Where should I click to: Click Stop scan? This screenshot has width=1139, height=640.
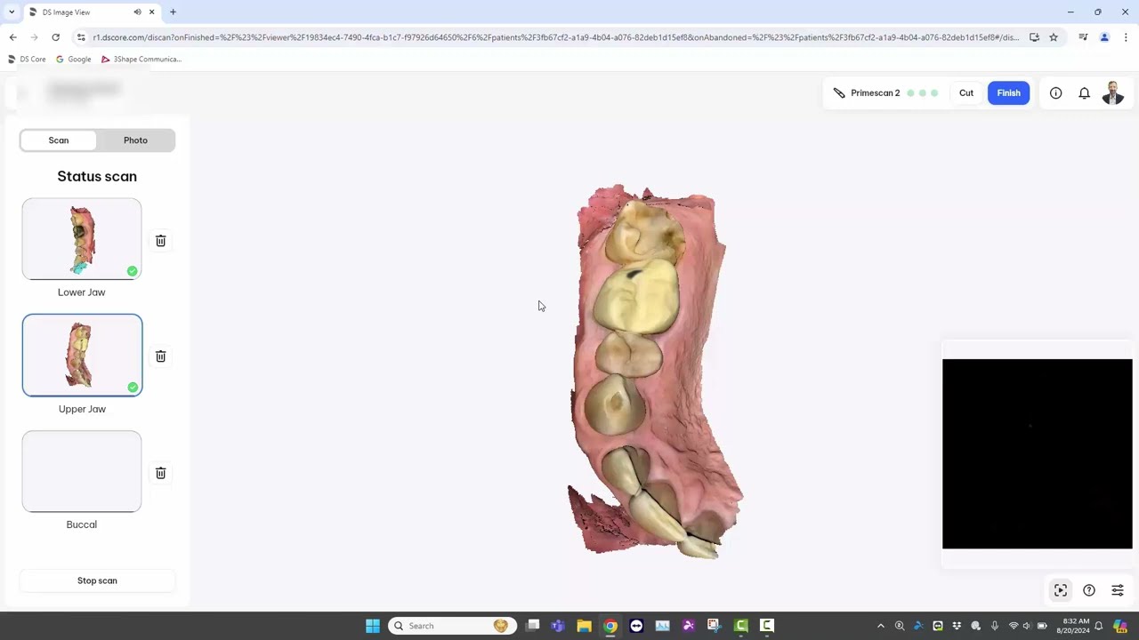[x=97, y=580]
